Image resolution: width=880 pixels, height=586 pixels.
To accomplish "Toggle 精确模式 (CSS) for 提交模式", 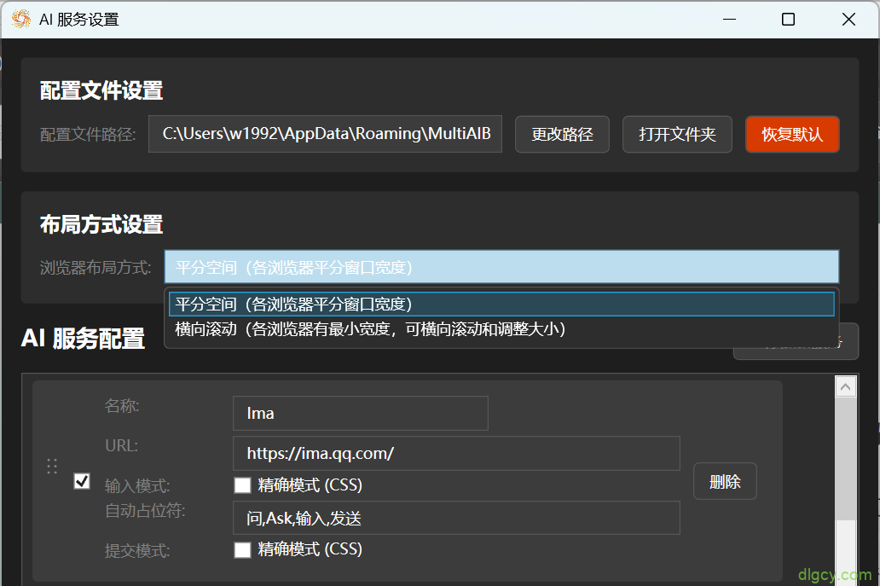I will pos(242,549).
